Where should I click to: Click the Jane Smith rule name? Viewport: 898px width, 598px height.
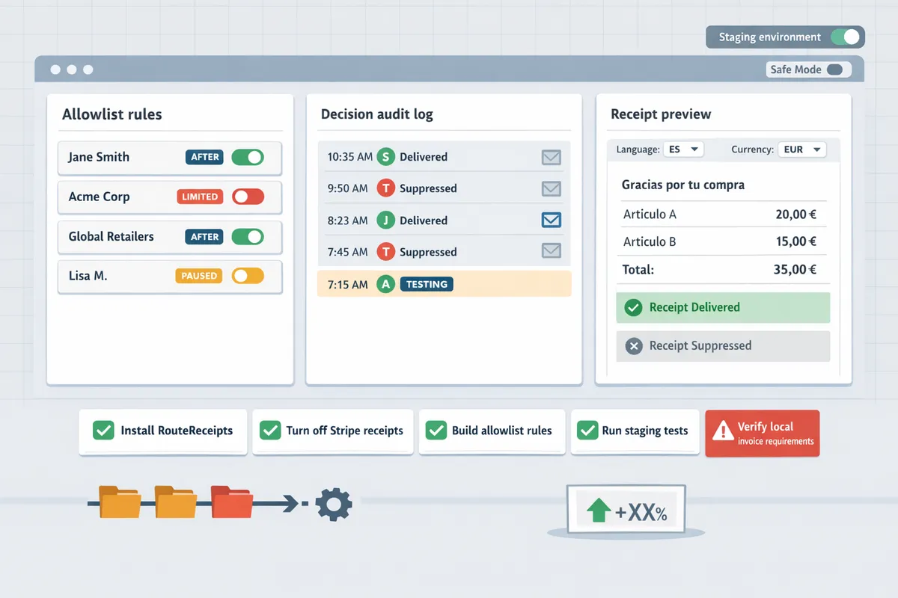click(99, 157)
